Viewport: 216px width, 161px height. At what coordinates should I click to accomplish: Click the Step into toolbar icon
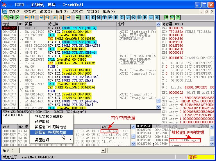click(x=42, y=18)
